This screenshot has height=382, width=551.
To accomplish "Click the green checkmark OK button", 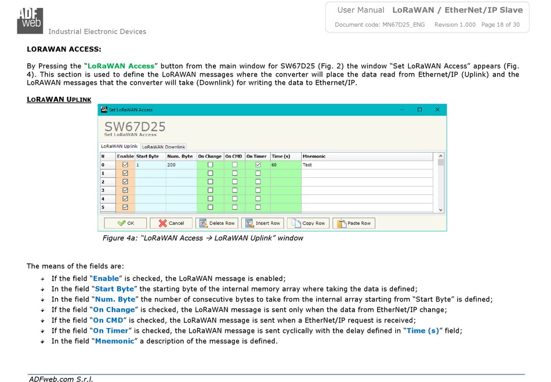I will coord(125,223).
